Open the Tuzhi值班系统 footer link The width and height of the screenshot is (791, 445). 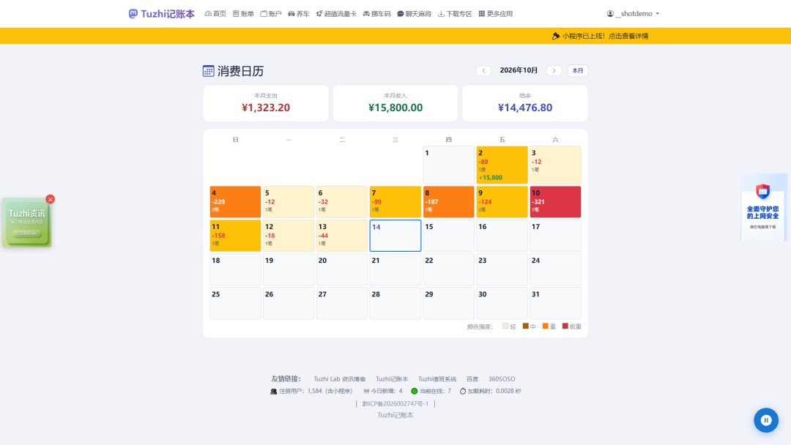[x=437, y=379]
